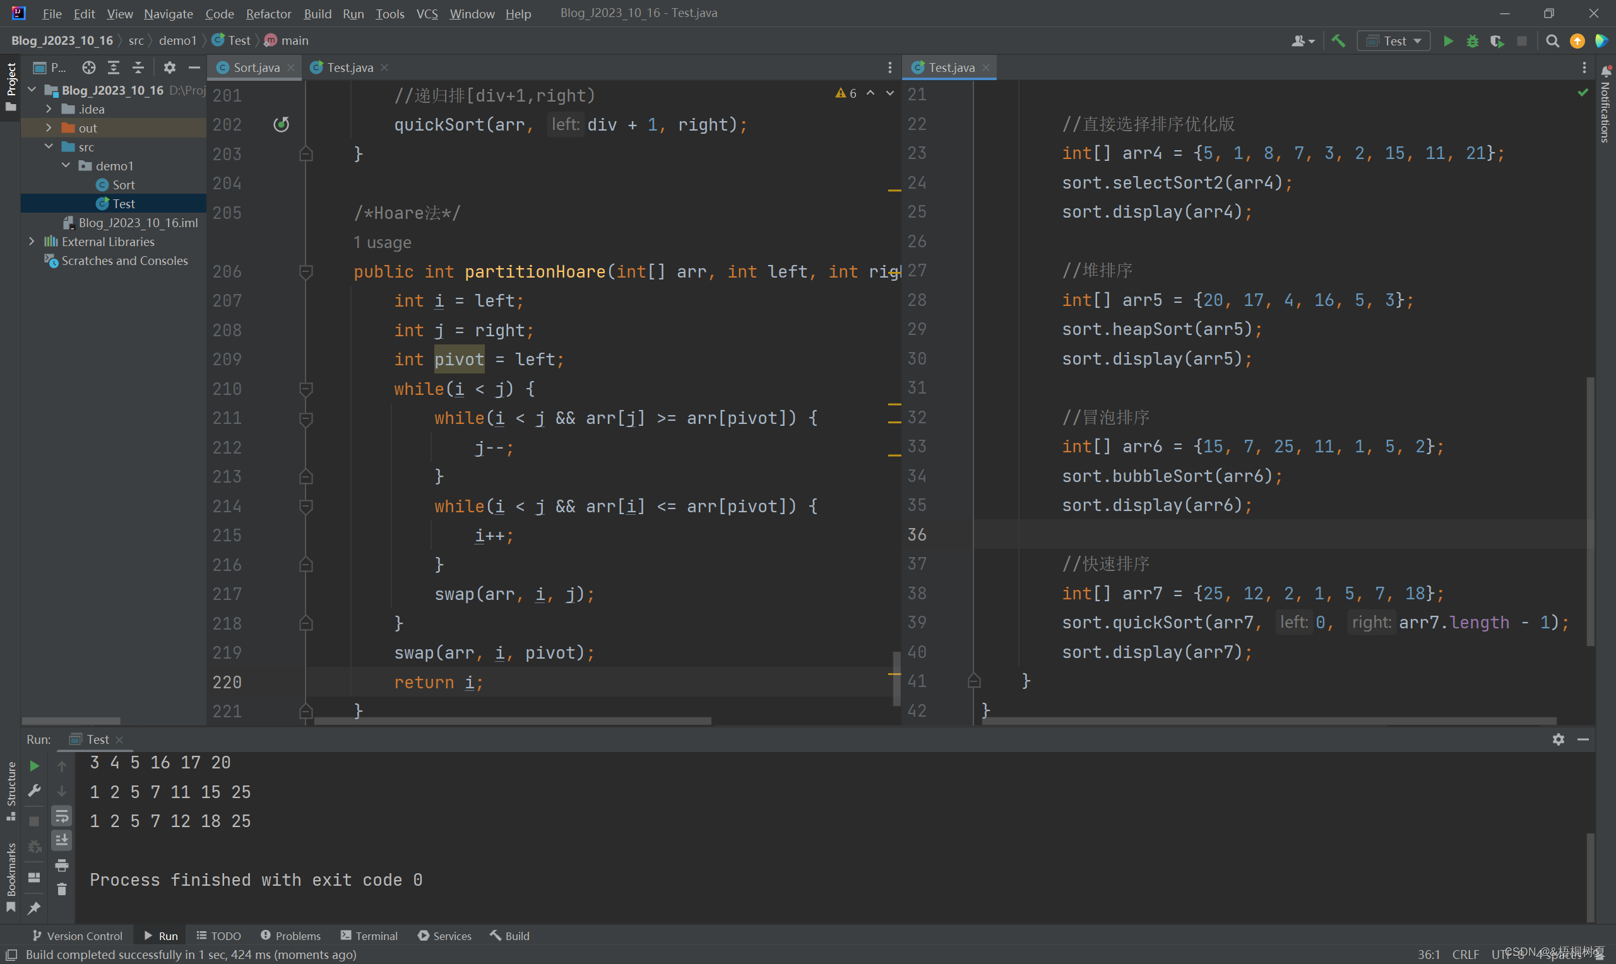
Task: Expand the out folder
Action: coord(49,127)
